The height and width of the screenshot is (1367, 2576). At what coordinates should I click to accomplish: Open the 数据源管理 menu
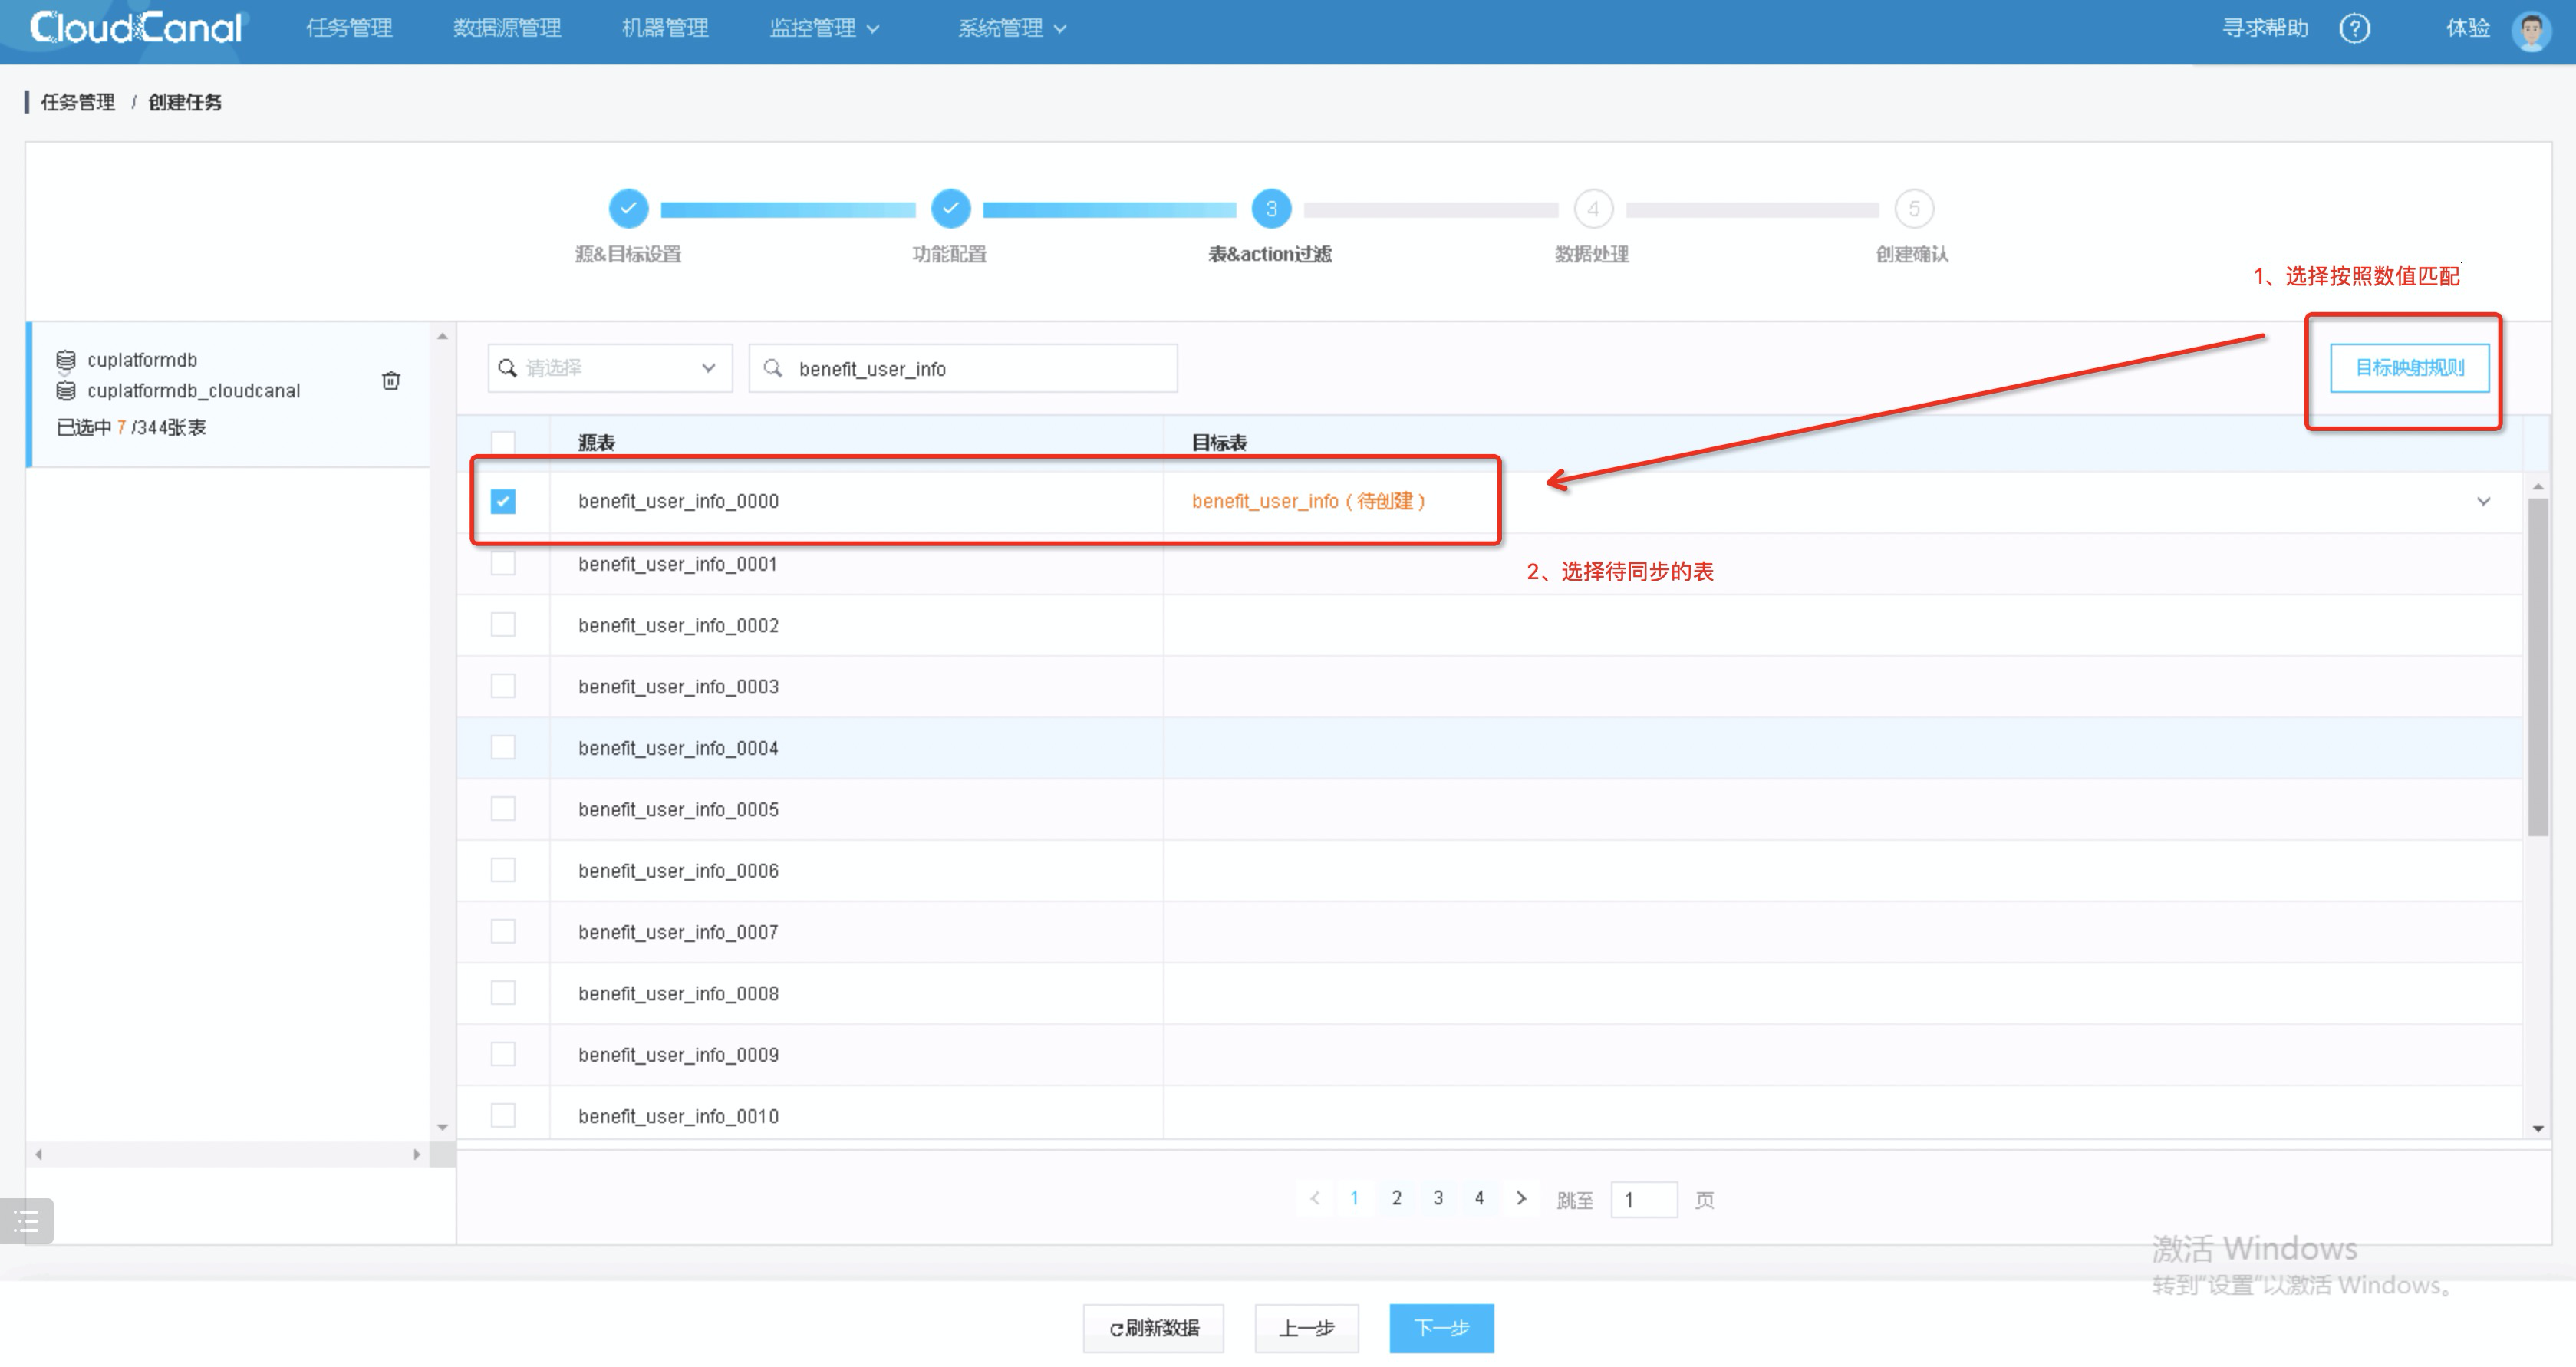point(507,28)
